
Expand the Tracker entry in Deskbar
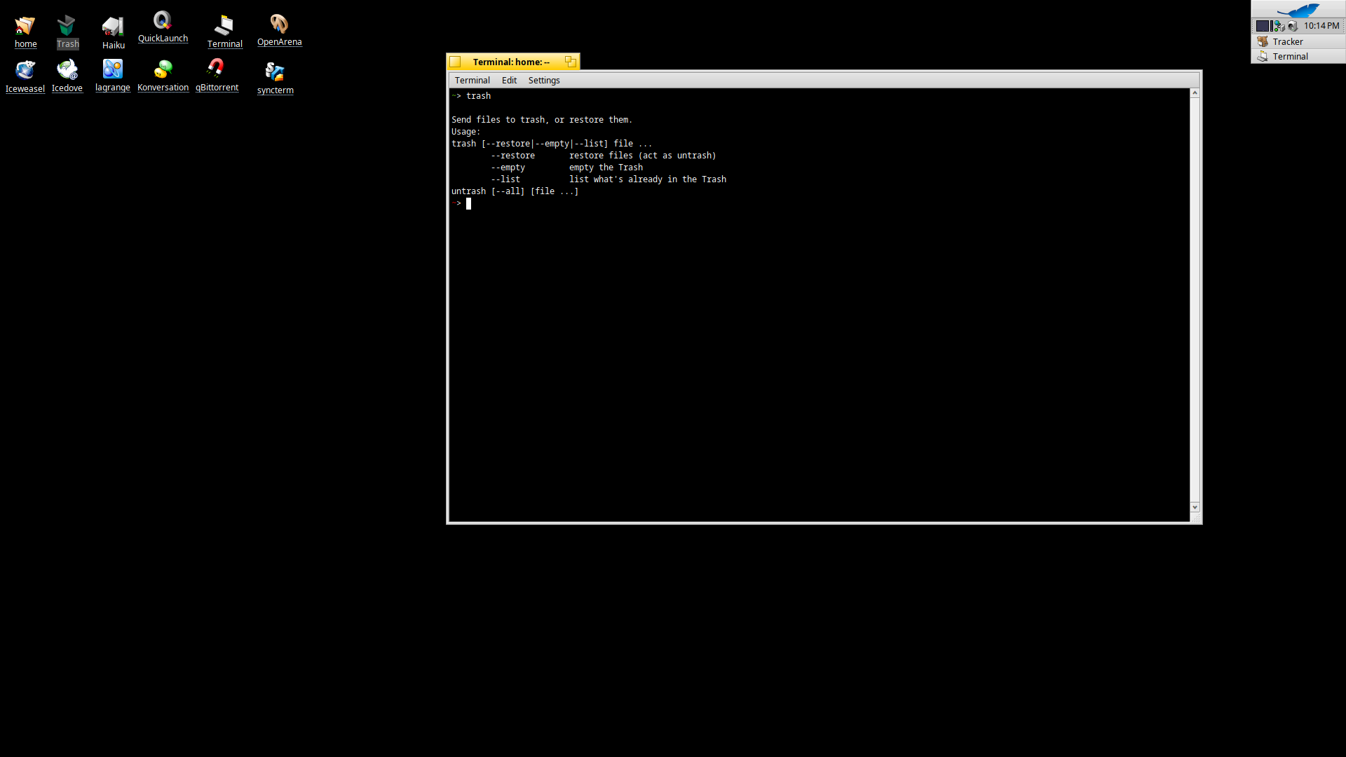pyautogui.click(x=1288, y=41)
